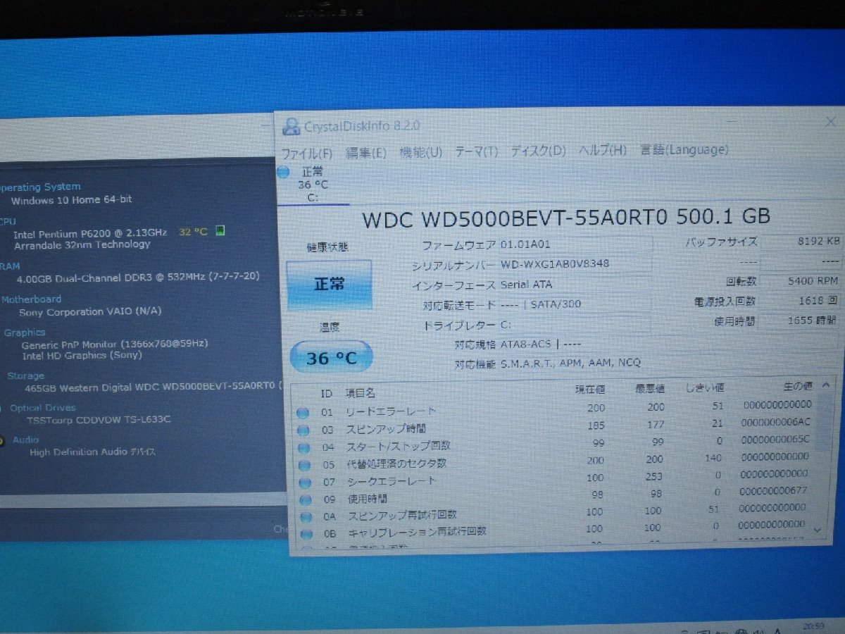
Task: Click the 32 °C CPU temperature in Speccy
Action: click(x=193, y=232)
